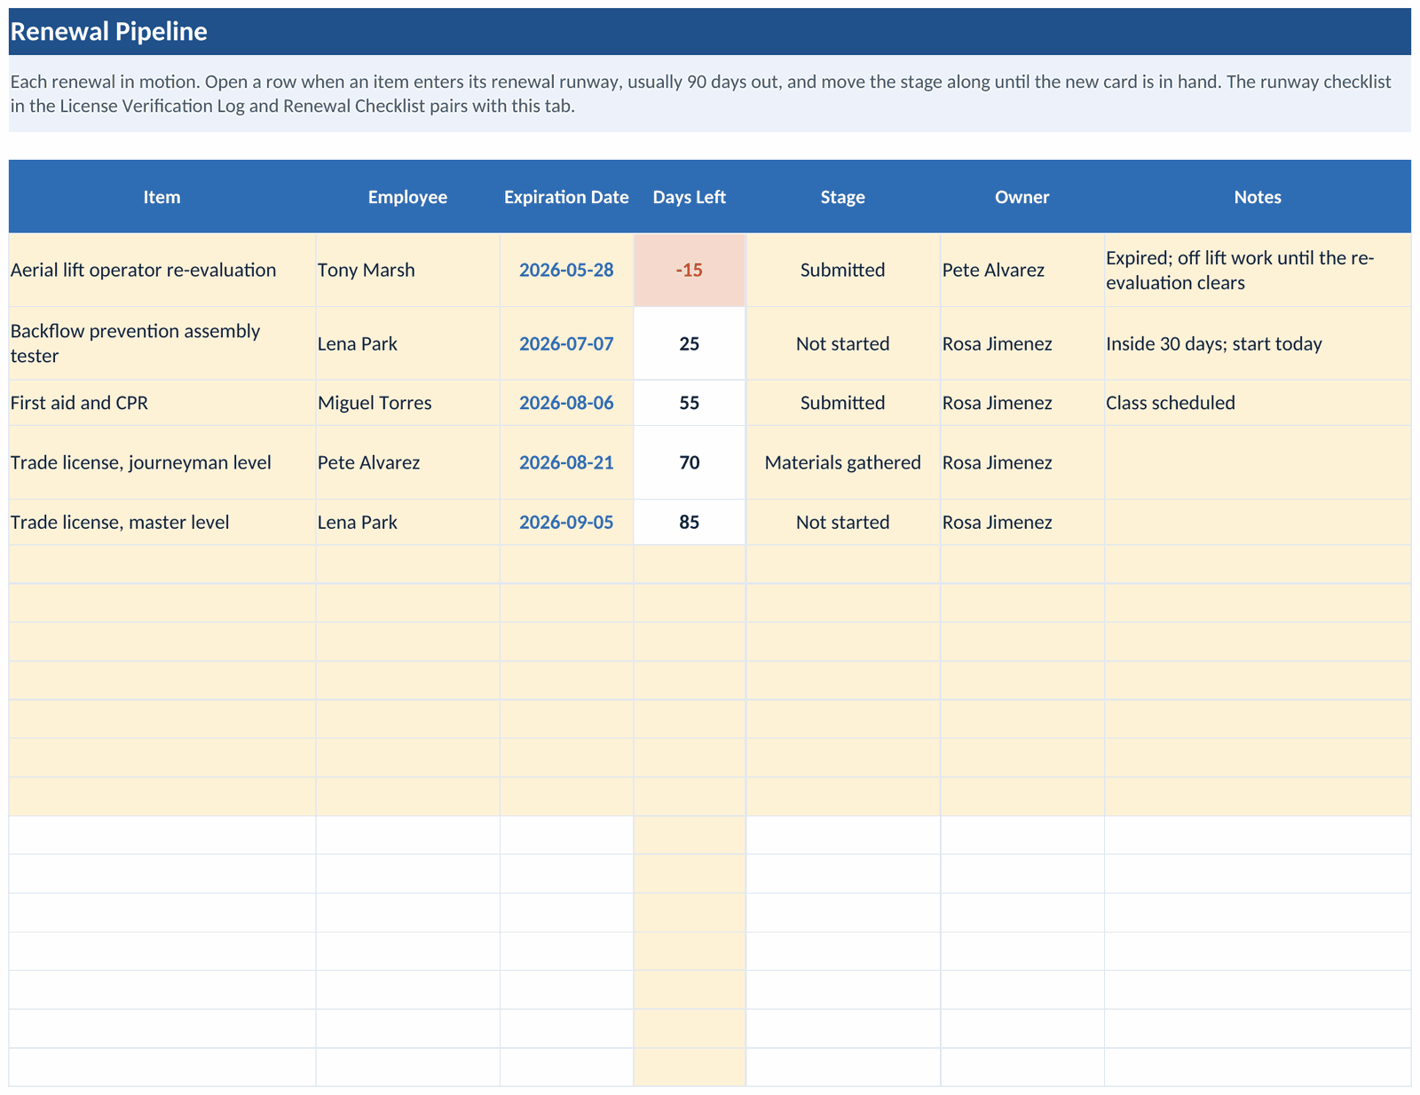
Task: Select Not started stage in Backflow row
Action: coord(843,343)
